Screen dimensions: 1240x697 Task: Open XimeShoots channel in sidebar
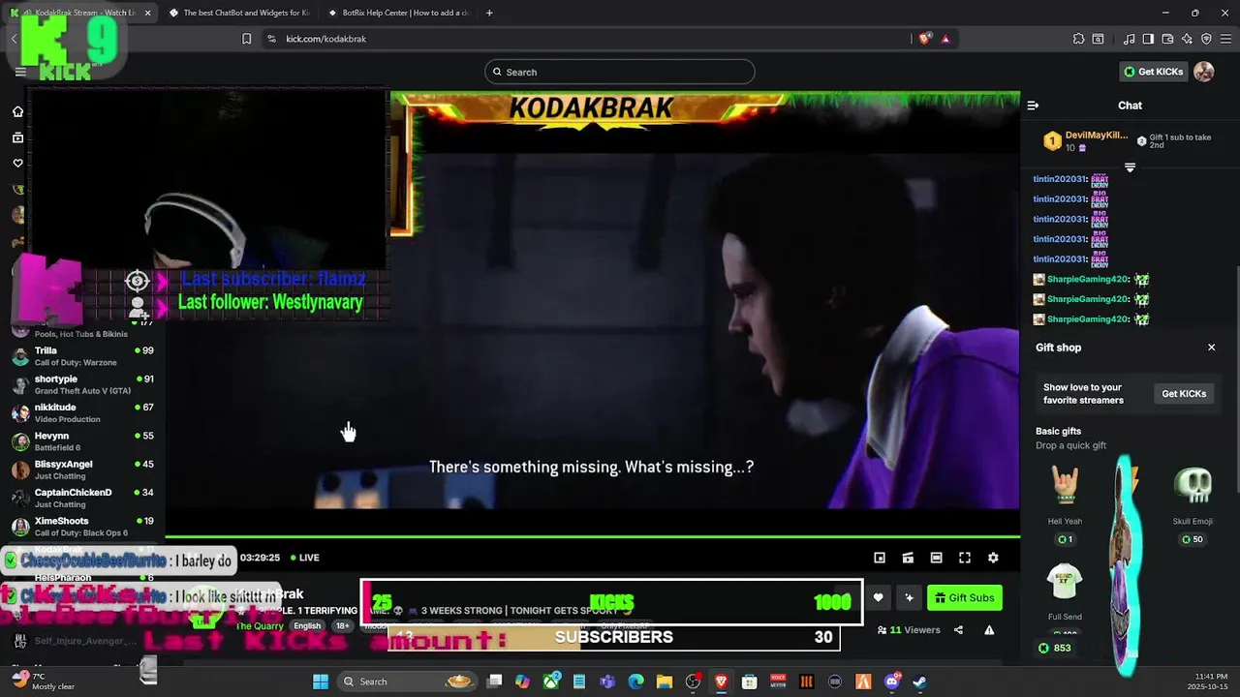tap(82, 527)
